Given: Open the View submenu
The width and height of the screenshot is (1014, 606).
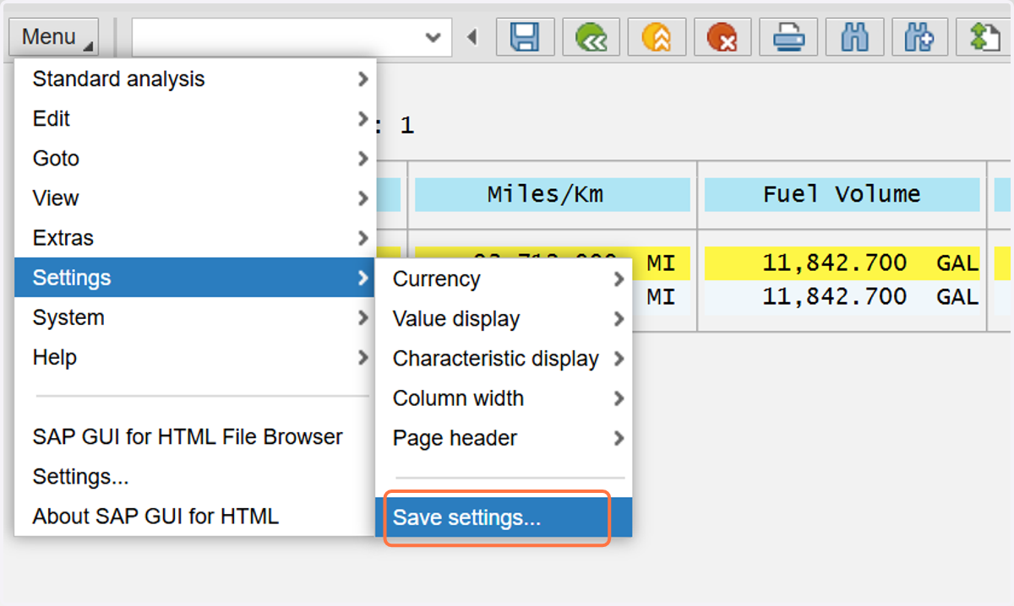Looking at the screenshot, I should point(195,198).
